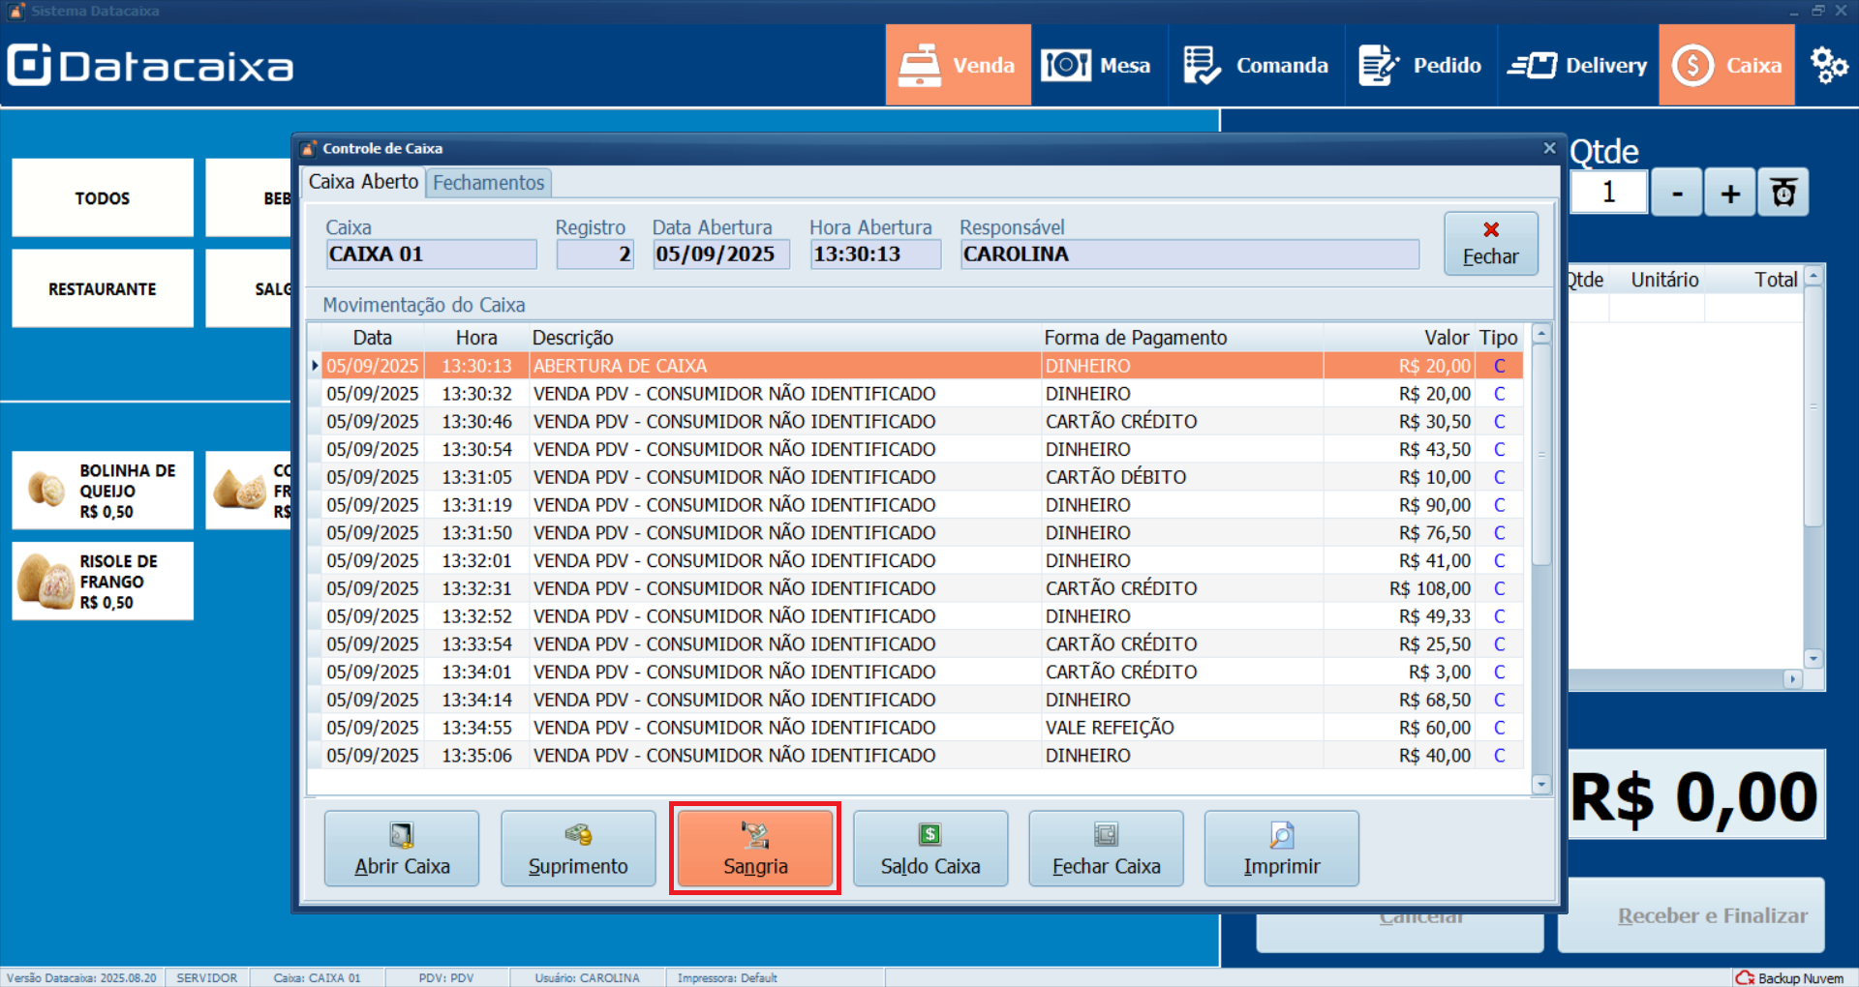Screen dimensions: 1859x987
Task: Click the Sangria button
Action: tap(755, 849)
